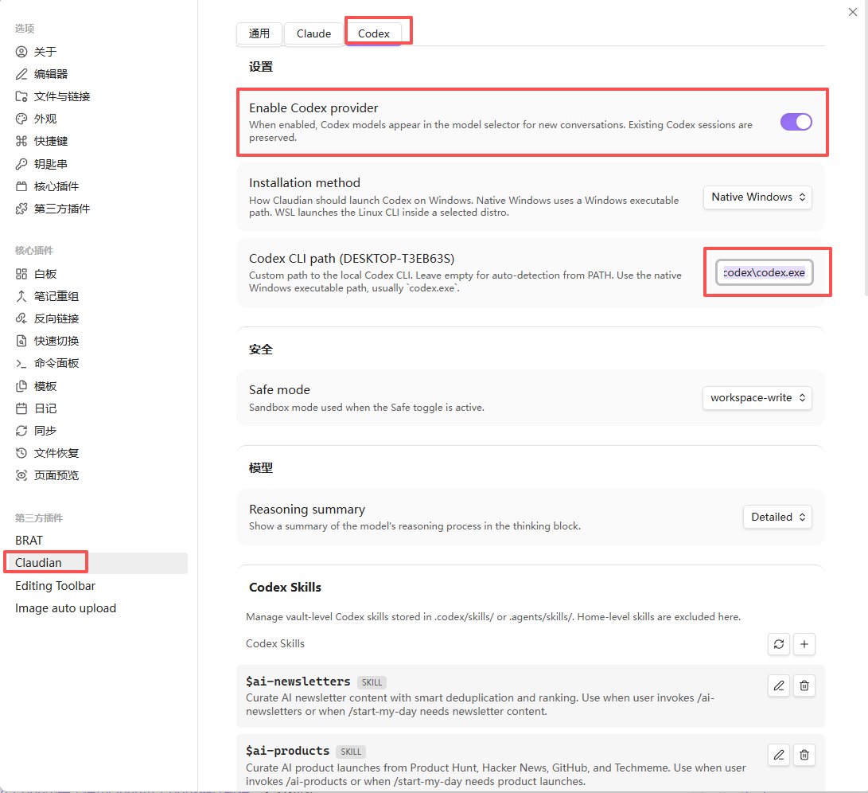Click the 文件恢复 history icon
This screenshot has height=793, width=868.
(x=21, y=453)
